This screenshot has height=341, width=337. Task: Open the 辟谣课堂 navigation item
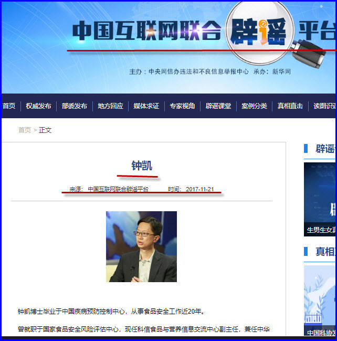(218, 106)
